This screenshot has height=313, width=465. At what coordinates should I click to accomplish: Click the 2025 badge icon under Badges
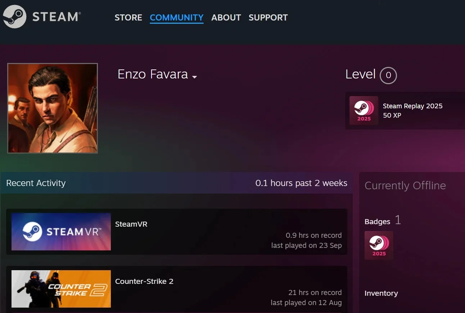(379, 245)
